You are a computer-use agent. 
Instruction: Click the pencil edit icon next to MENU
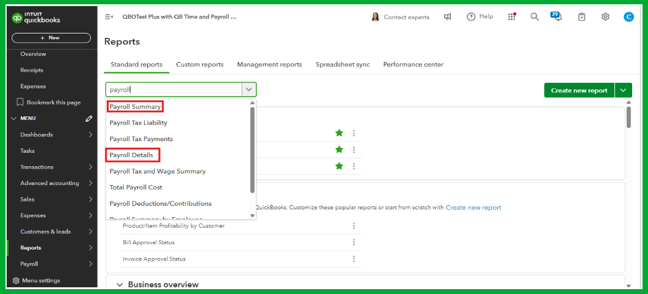pyautogui.click(x=89, y=119)
